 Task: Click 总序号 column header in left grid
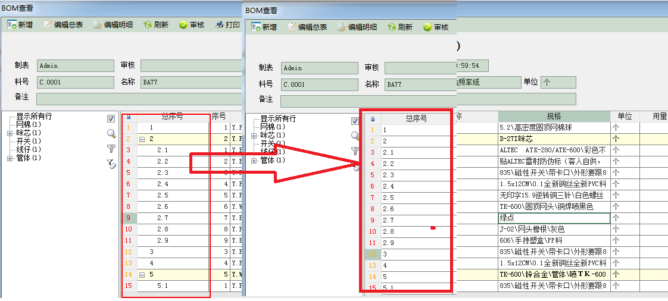173,116
